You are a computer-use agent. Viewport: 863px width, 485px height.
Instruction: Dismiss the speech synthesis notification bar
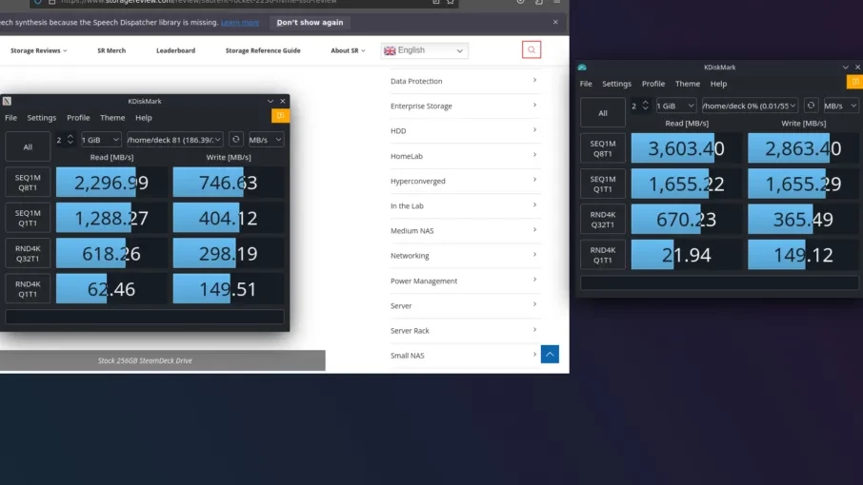[x=555, y=22]
